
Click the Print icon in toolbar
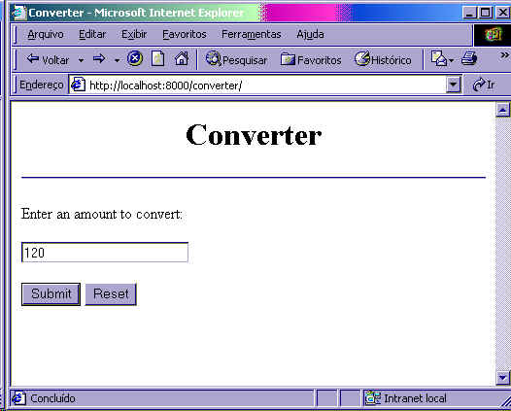tap(469, 59)
